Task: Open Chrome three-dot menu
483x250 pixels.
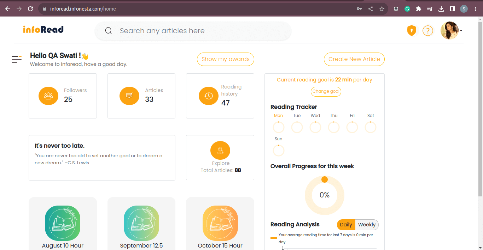Action: click(475, 9)
